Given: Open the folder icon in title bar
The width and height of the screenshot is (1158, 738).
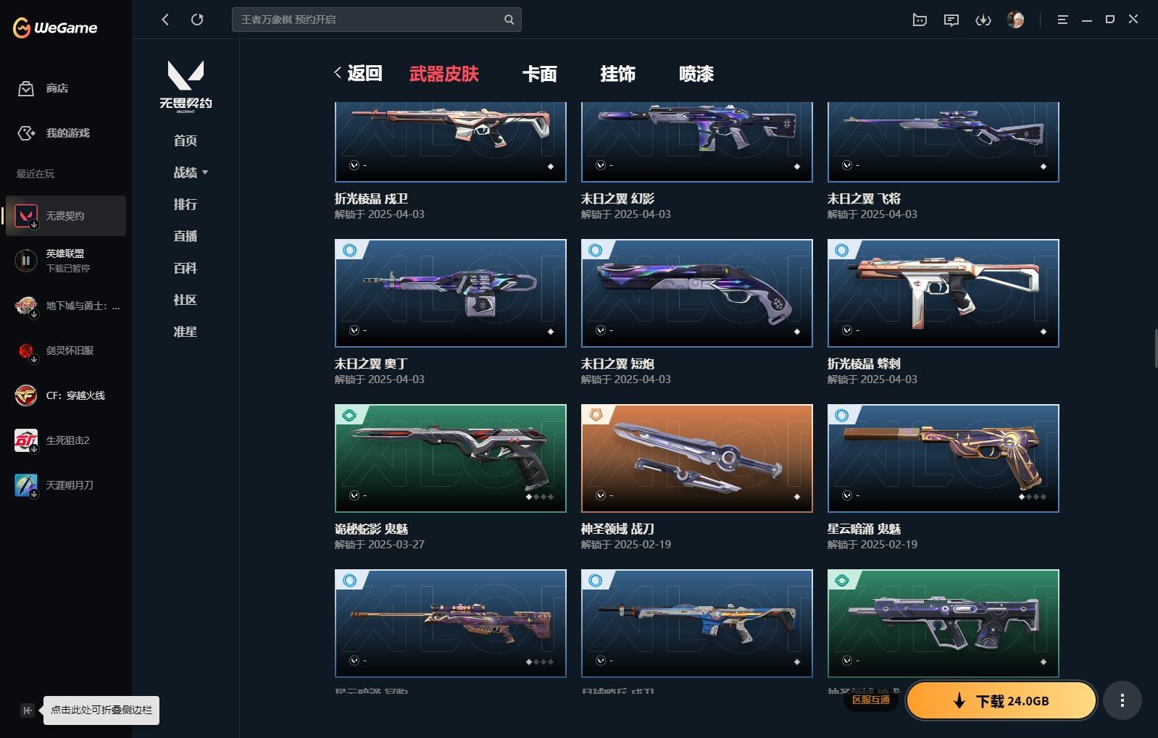Looking at the screenshot, I should pyautogui.click(x=920, y=20).
